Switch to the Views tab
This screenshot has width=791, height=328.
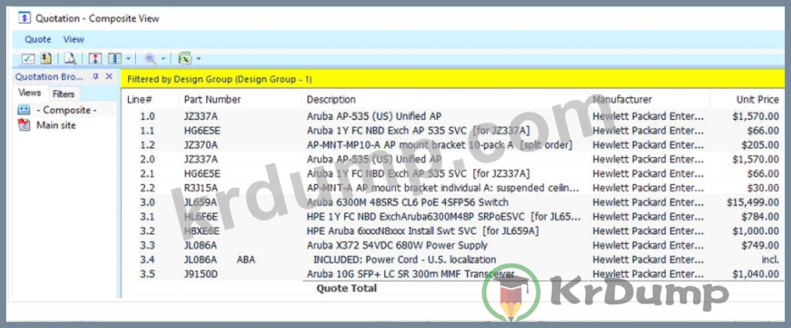tap(30, 93)
